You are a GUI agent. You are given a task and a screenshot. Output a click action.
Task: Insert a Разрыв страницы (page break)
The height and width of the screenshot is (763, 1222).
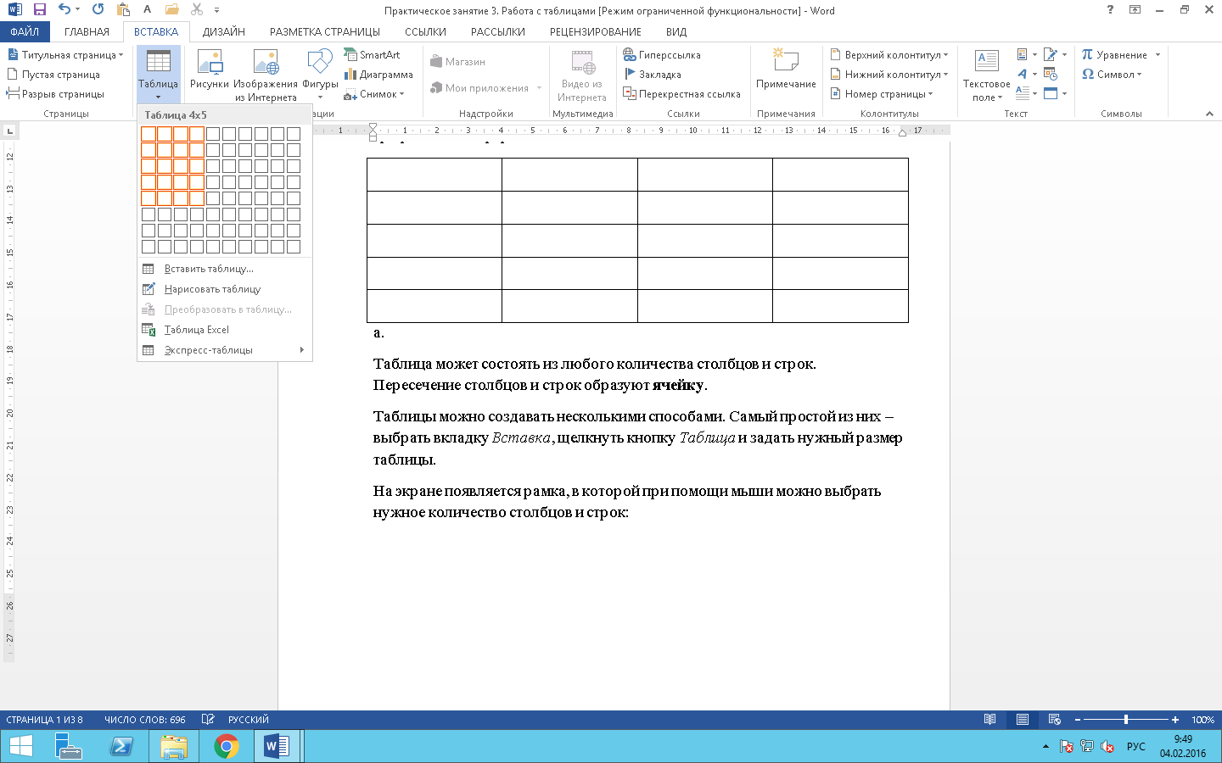55,93
